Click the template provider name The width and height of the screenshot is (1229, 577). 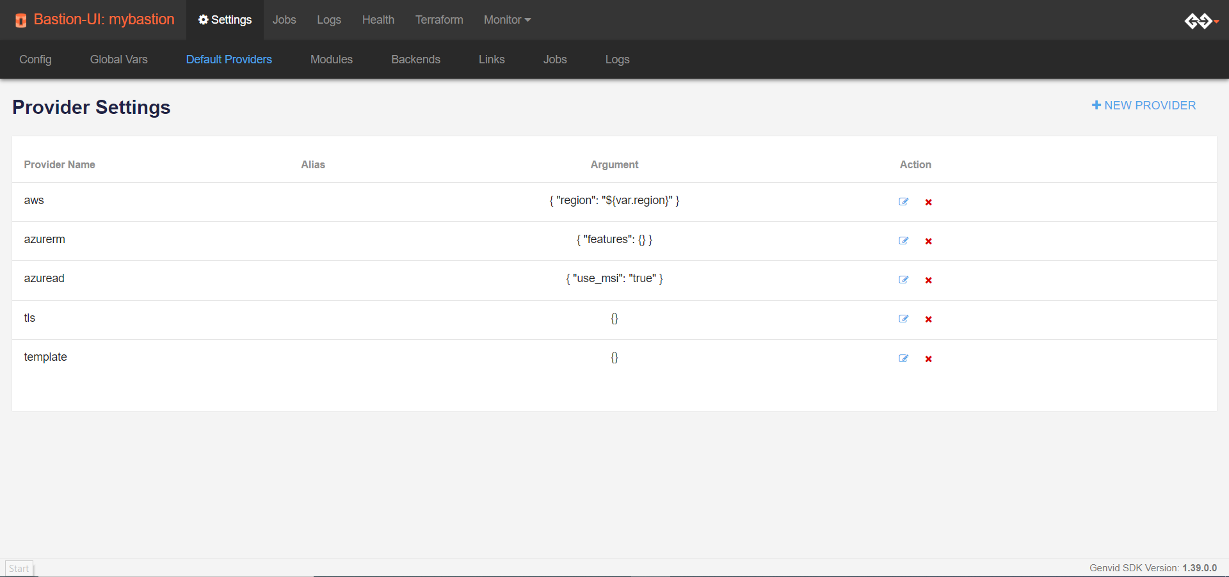(45, 357)
